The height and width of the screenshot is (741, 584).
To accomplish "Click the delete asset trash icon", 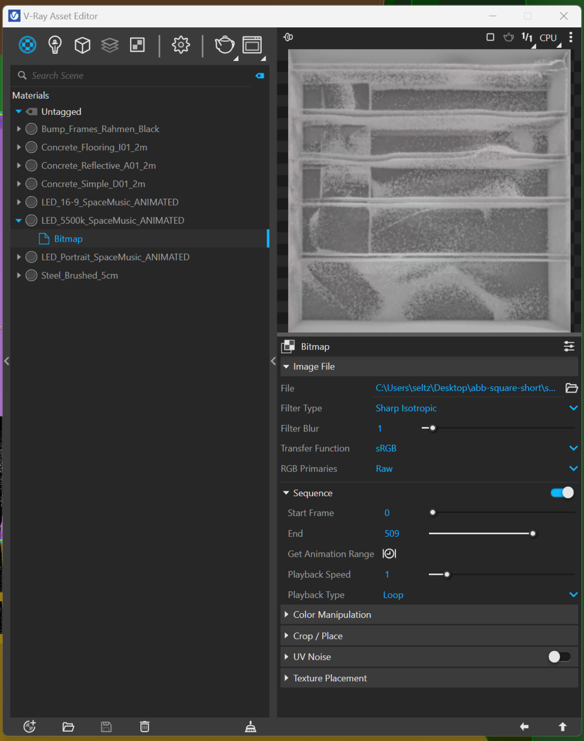I will (144, 726).
